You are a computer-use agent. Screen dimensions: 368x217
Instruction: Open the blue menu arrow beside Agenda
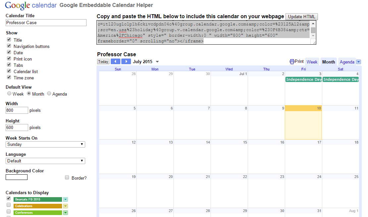[358, 62]
